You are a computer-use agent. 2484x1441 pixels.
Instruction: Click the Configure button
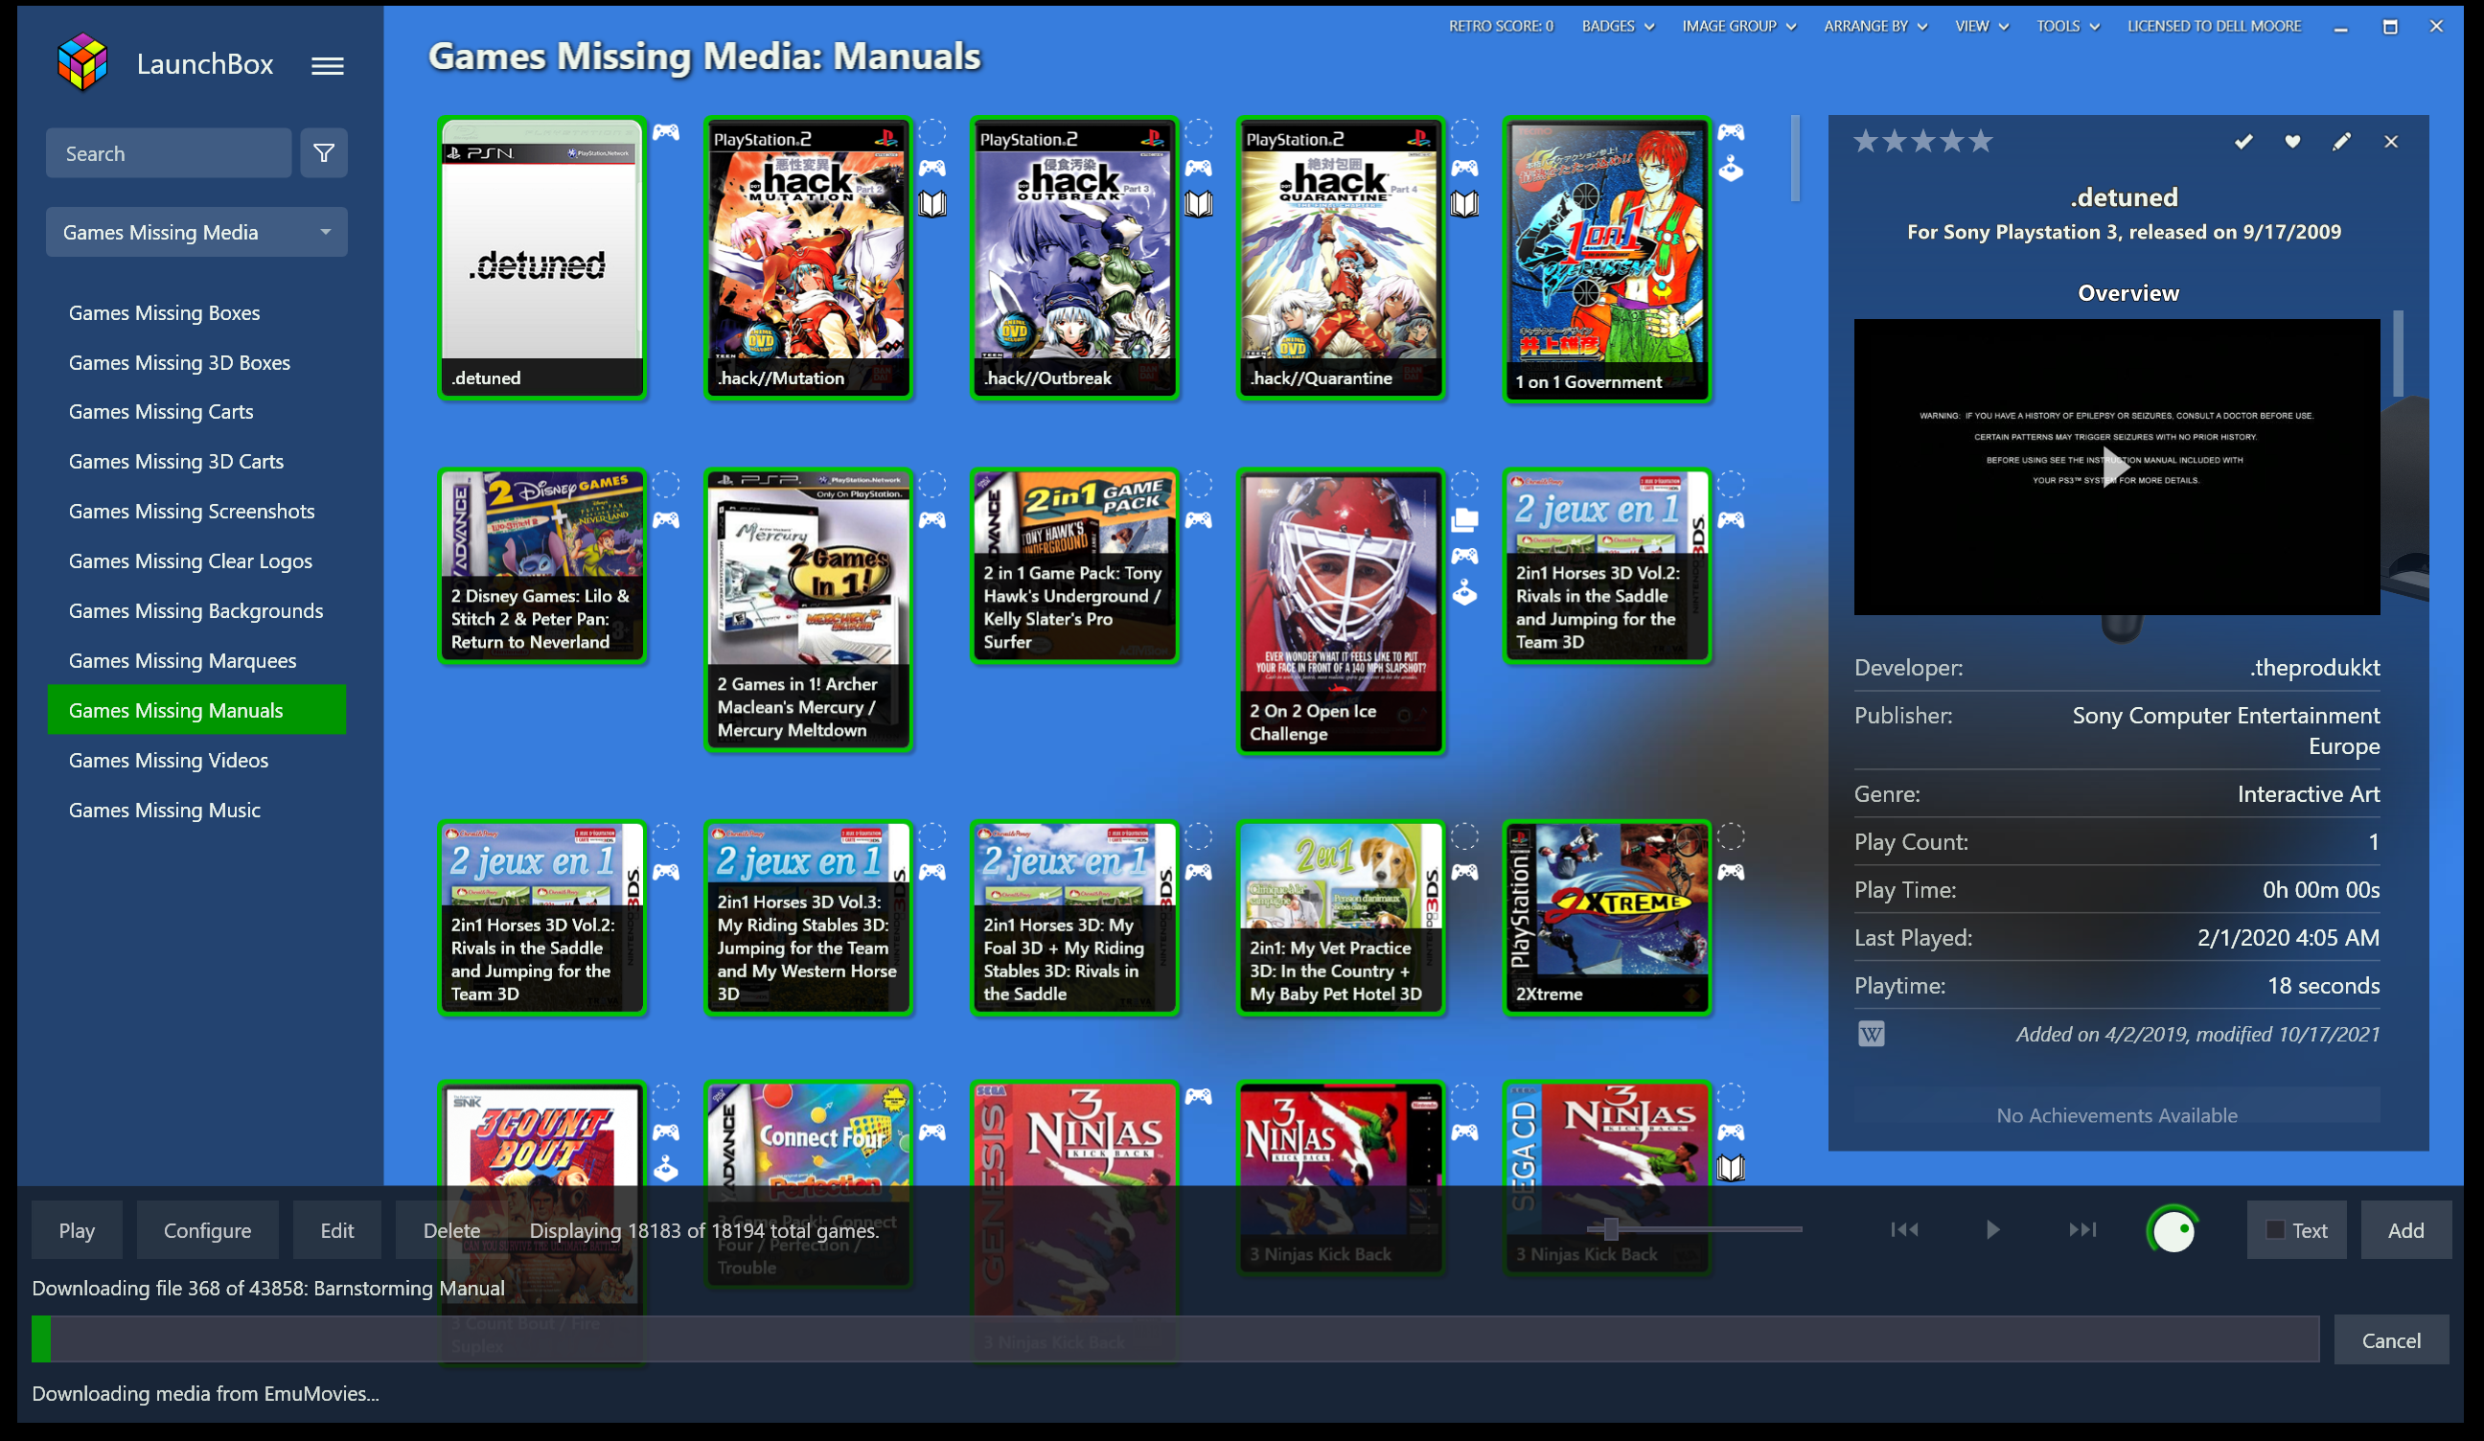[207, 1230]
